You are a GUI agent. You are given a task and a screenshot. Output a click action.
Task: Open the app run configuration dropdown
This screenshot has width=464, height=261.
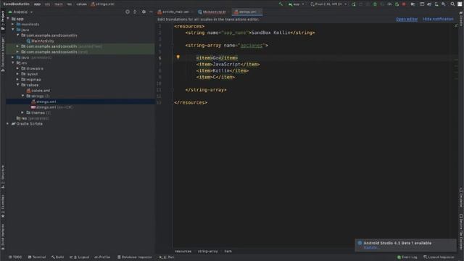tap(297, 4)
